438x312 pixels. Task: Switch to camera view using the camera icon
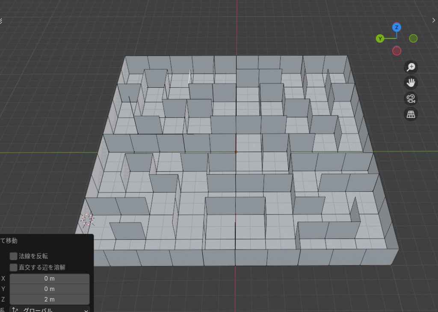(410, 98)
